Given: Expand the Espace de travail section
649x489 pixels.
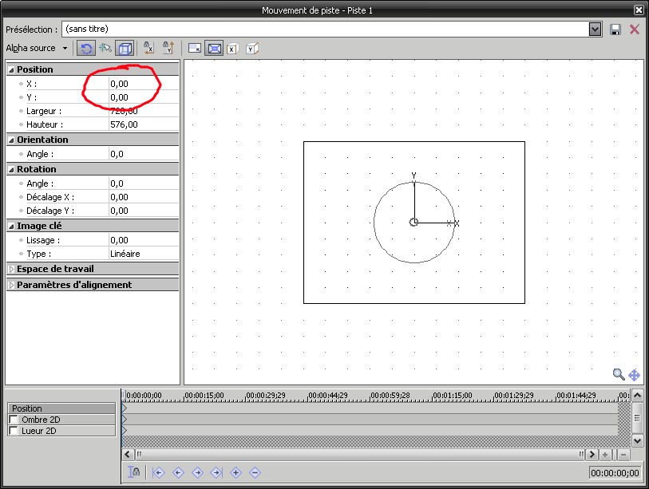Looking at the screenshot, I should [x=12, y=269].
